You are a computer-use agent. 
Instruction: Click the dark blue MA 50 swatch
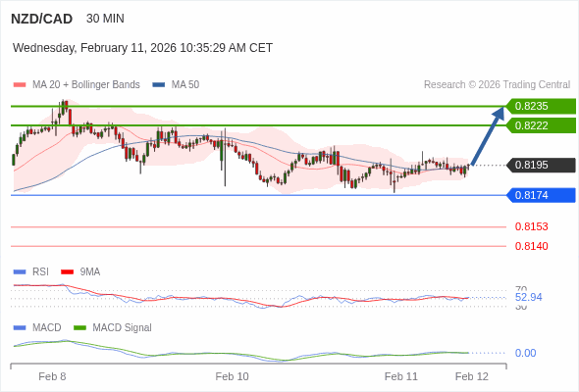(159, 85)
